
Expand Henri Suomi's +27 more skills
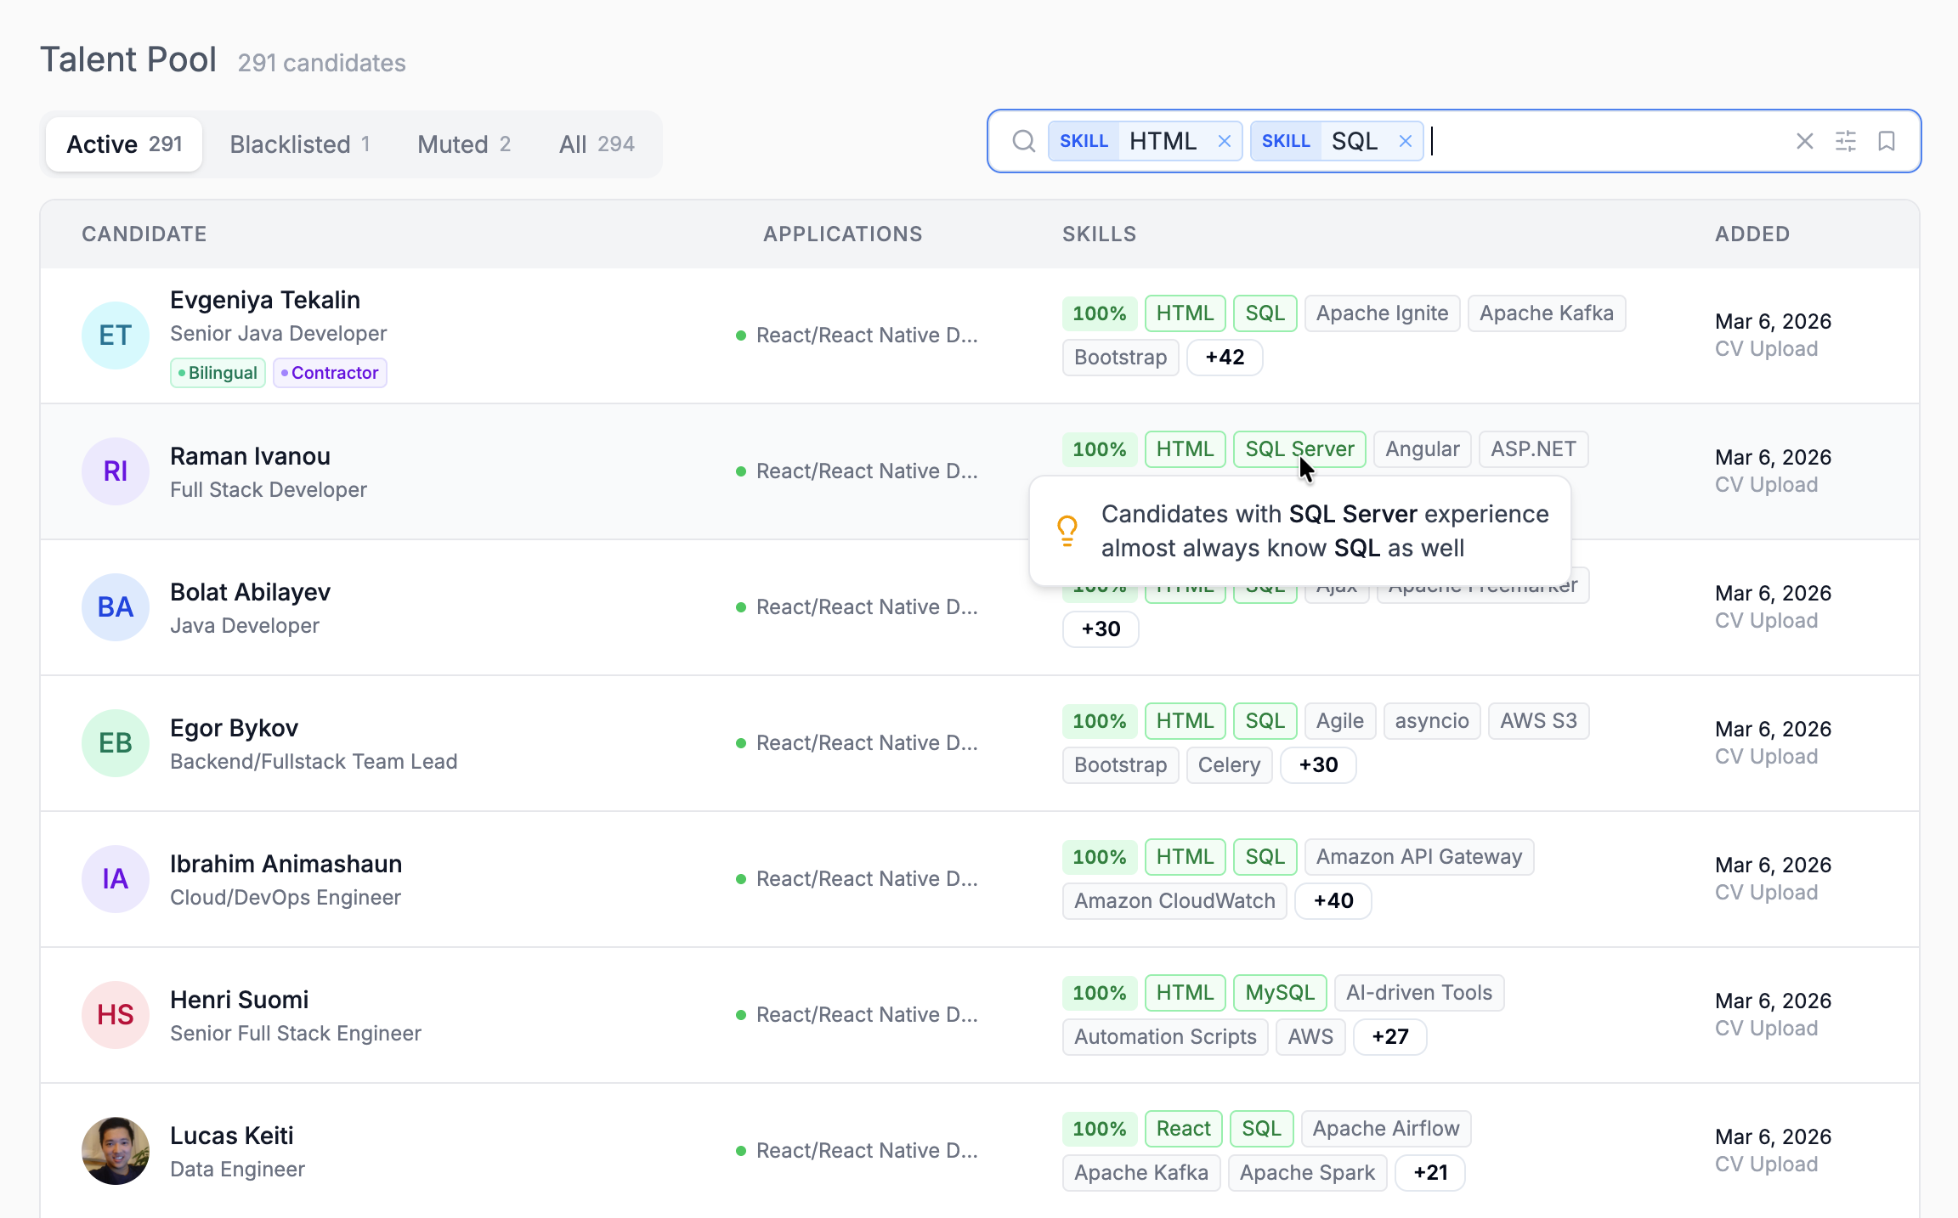tap(1389, 1037)
